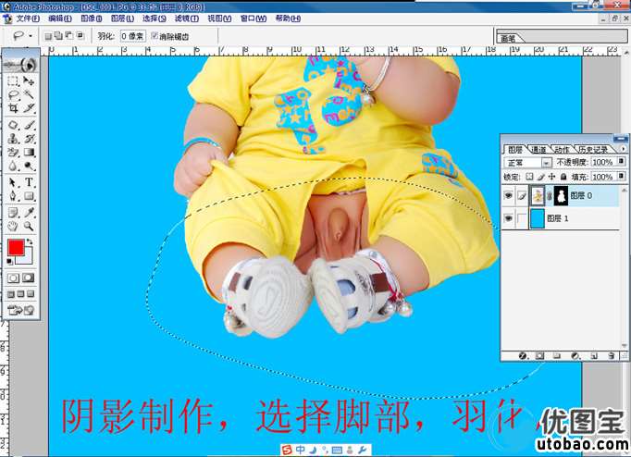Open the 选择(S) menu
This screenshot has height=457, width=631.
point(155,19)
